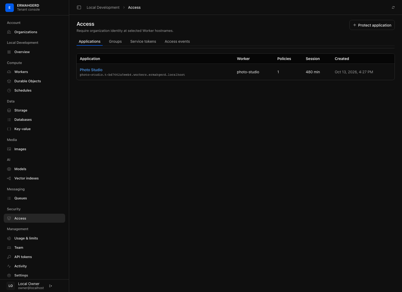The width and height of the screenshot is (402, 292).
Task: Click the Worker column header
Action: point(243,59)
